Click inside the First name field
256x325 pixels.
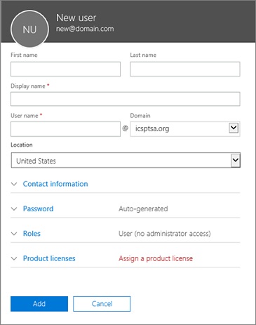coord(65,69)
